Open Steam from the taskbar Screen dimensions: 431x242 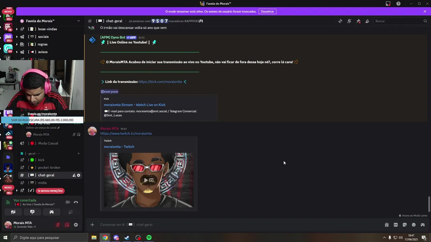click(x=127, y=238)
